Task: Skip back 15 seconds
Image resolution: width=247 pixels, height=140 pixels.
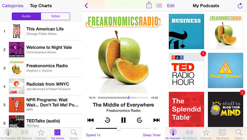Action: tap(107, 120)
